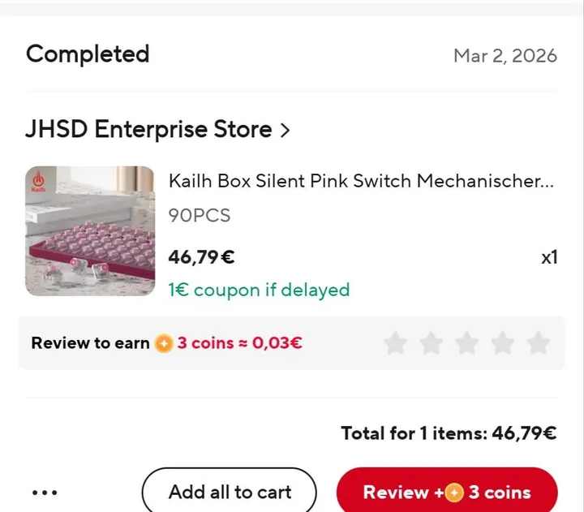Screen dimensions: 584x512
Task: Select the third rating star
Action: [466, 343]
